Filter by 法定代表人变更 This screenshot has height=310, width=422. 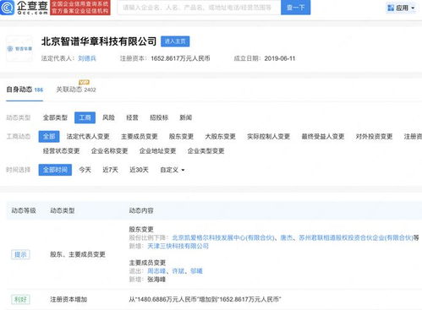click(88, 137)
